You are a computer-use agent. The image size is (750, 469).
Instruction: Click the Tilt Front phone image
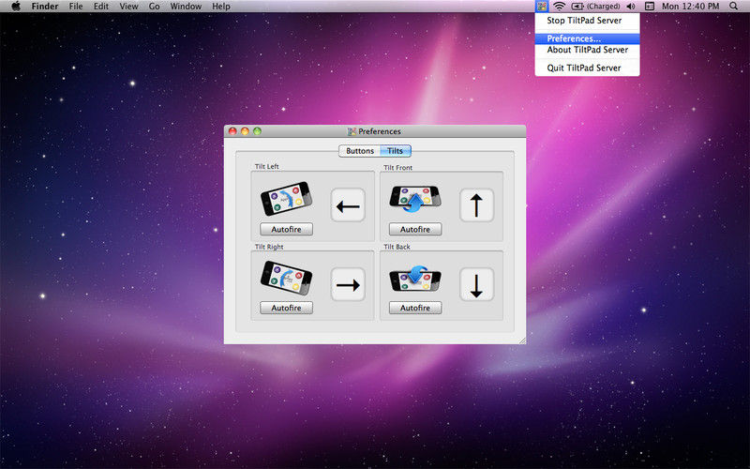click(x=414, y=199)
